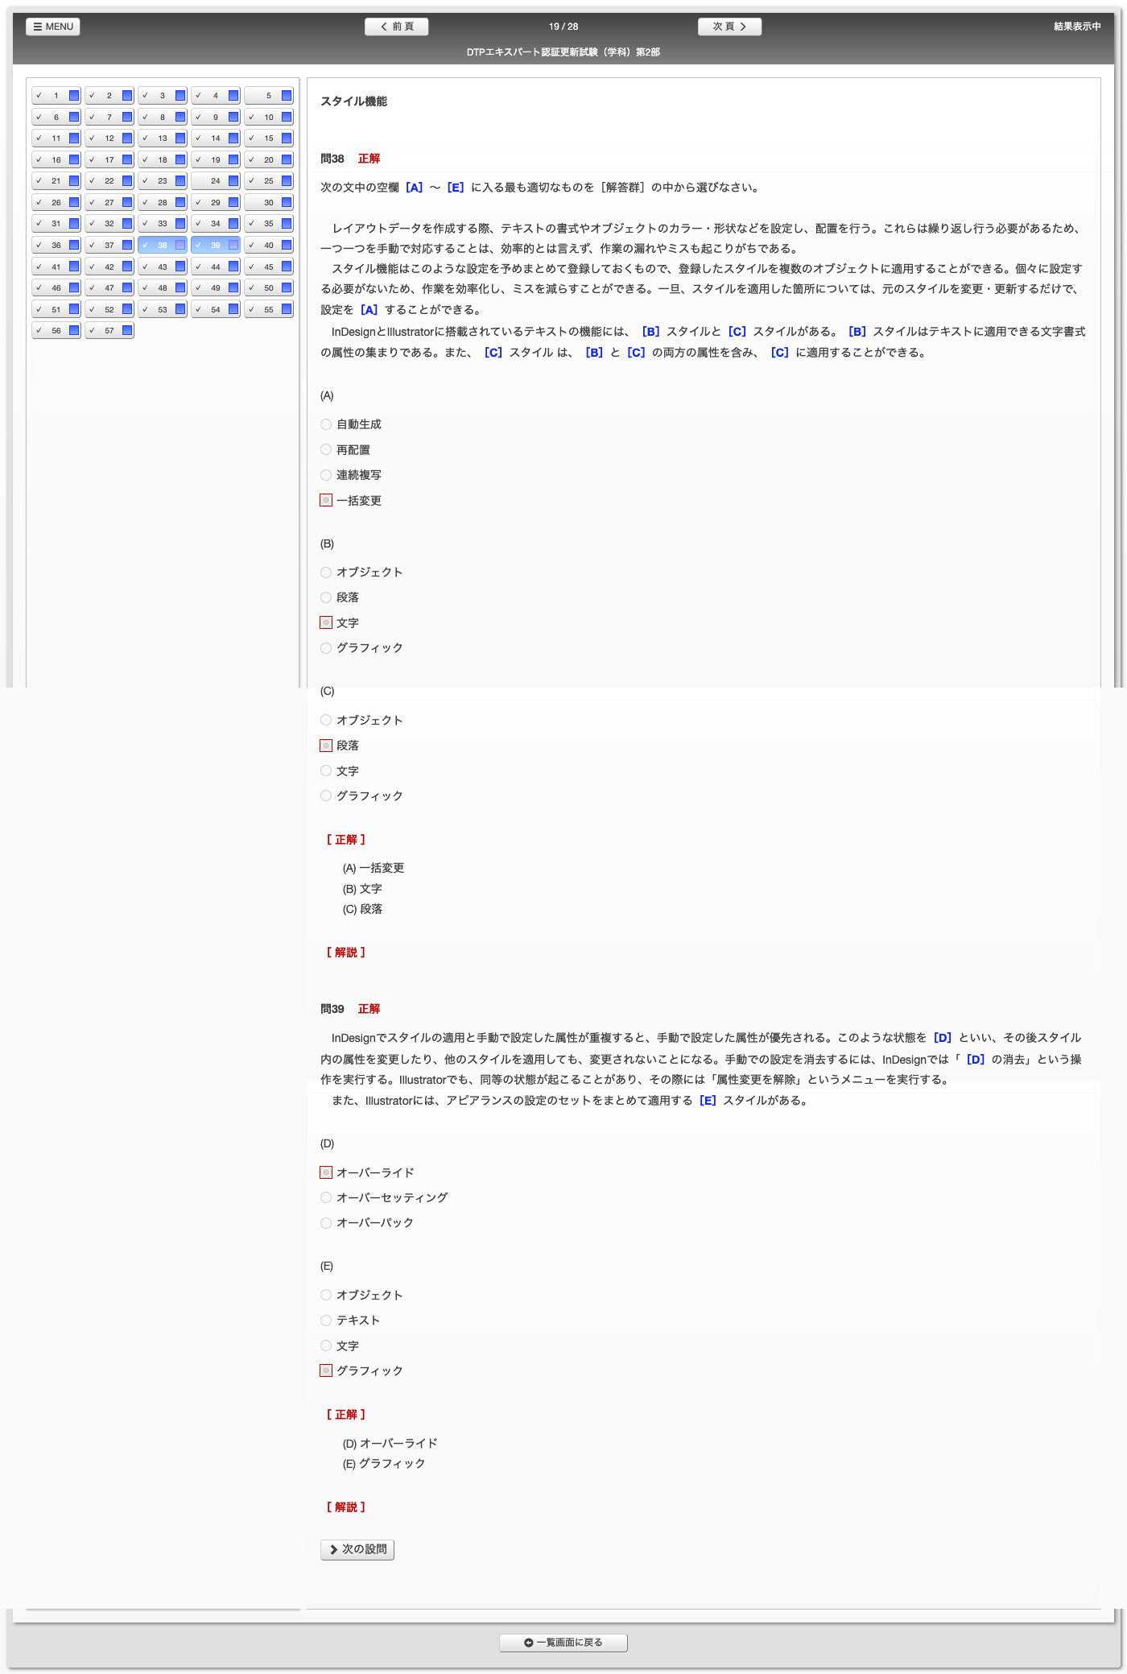Viewport: 1127px width, 1674px height.
Task: Select オーバーセッティング radio option
Action: [326, 1197]
